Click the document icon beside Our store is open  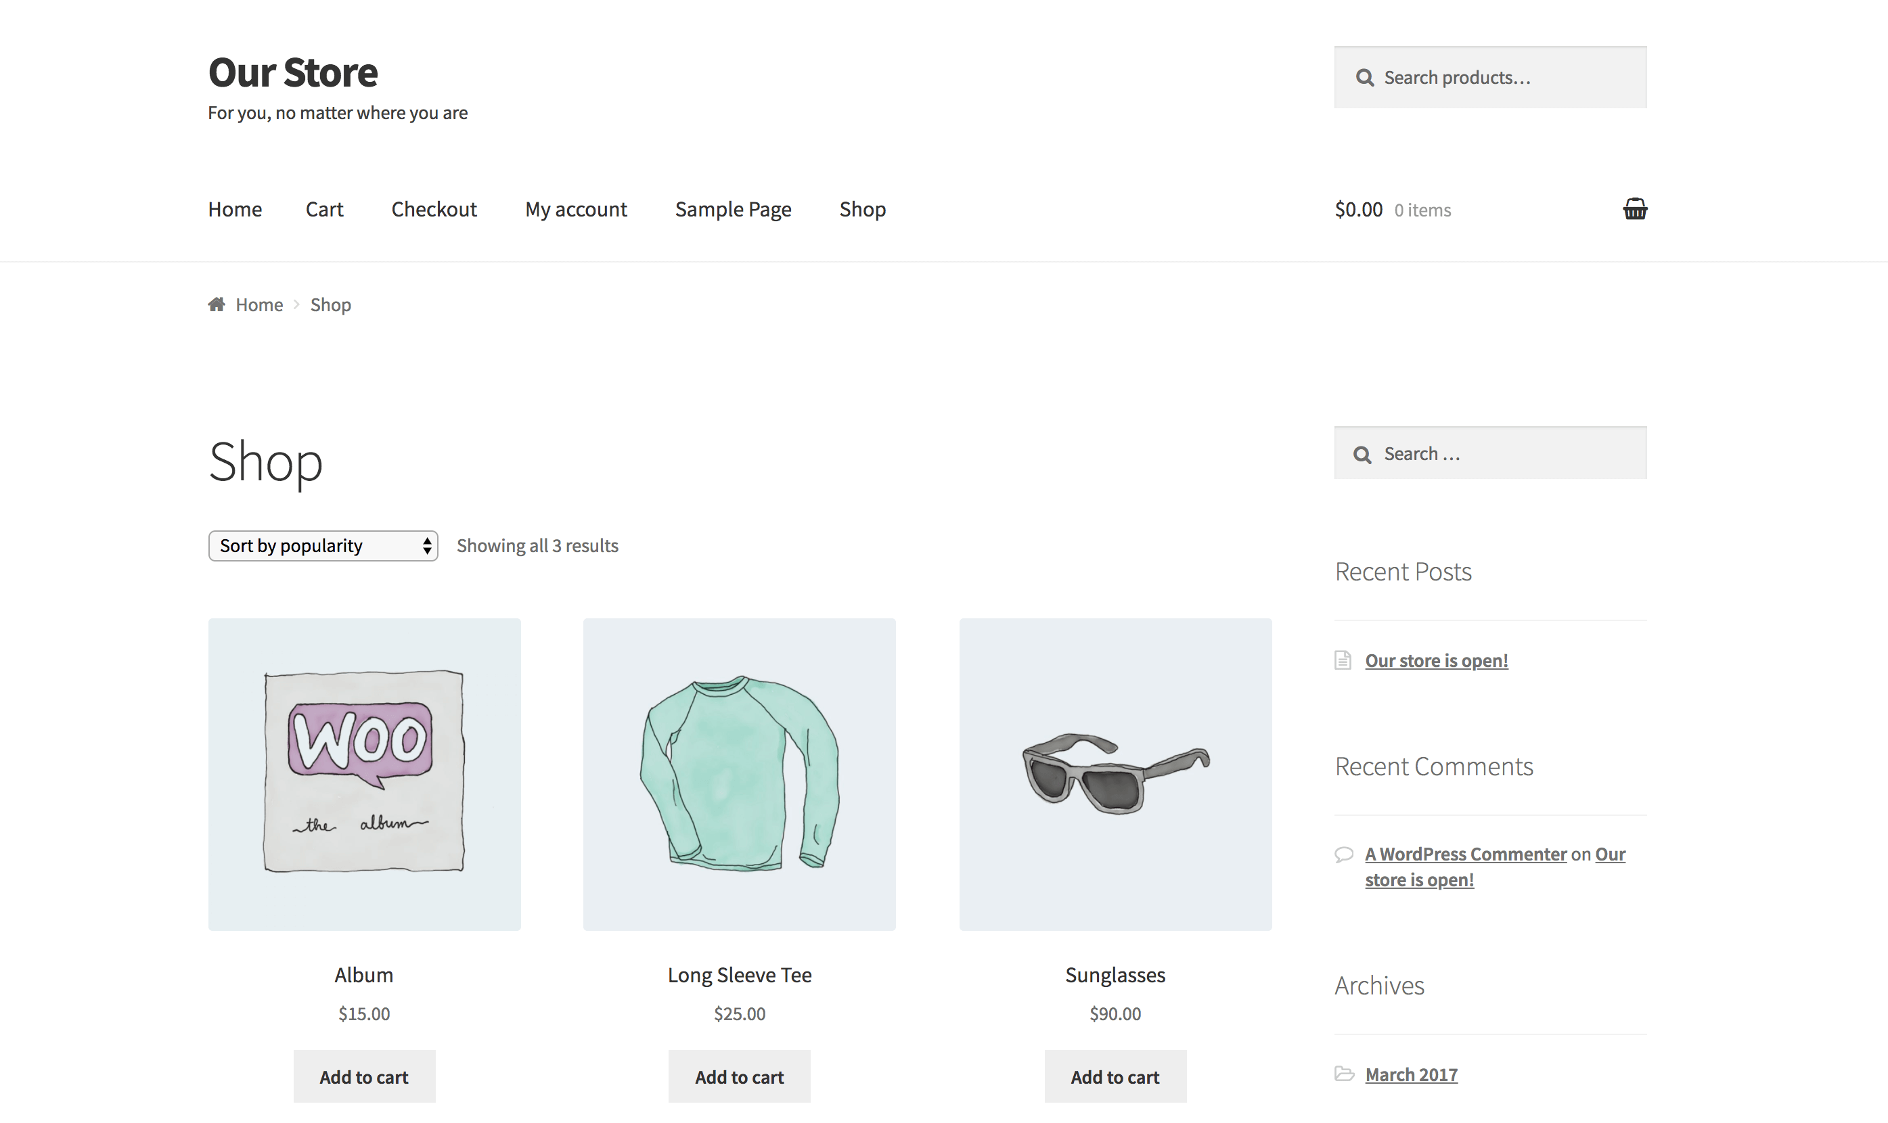pyautogui.click(x=1343, y=659)
